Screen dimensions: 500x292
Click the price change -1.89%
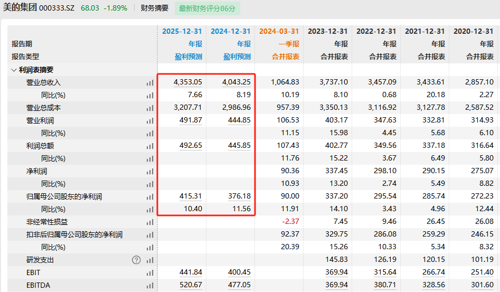point(116,8)
